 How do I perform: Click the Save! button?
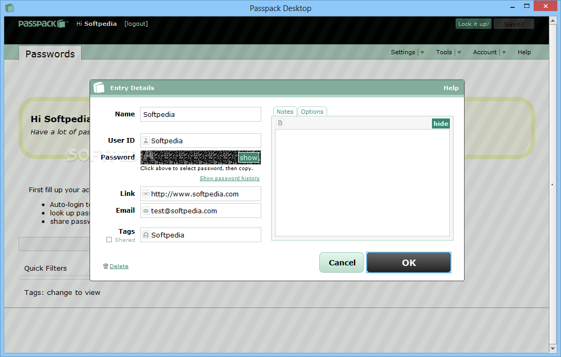coord(514,24)
